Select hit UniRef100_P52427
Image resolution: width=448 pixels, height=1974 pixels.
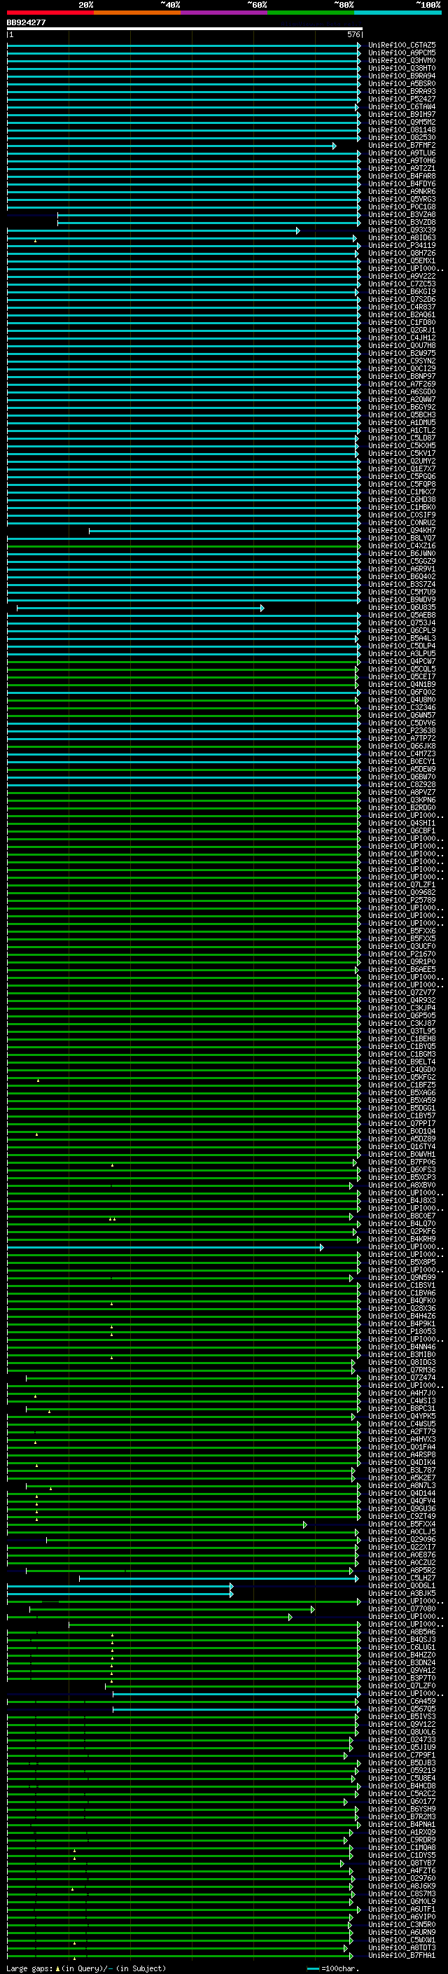[x=402, y=99]
